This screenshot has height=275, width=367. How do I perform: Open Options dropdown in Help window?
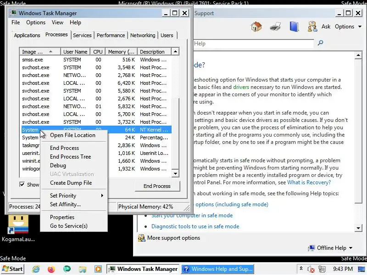[x=348, y=27]
